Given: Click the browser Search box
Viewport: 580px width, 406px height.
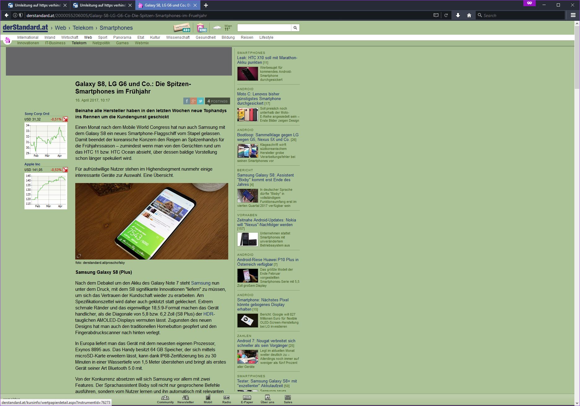Looking at the screenshot, I should pos(520,15).
